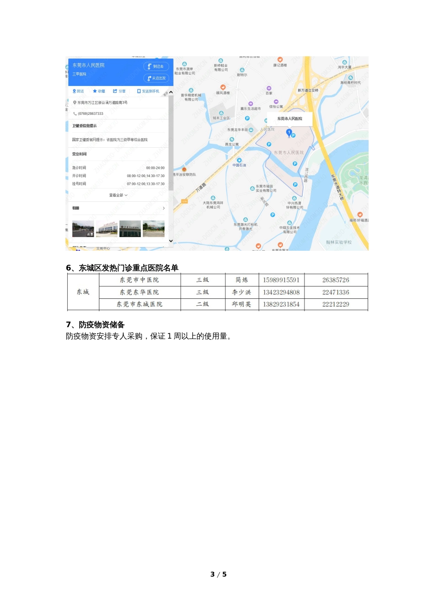Click the 东莞市福田实业有限公司 icon

click(252, 189)
